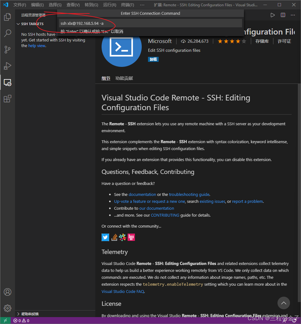301x324 pixels.
Task: Open Source Control view icon
Action: coord(8,50)
